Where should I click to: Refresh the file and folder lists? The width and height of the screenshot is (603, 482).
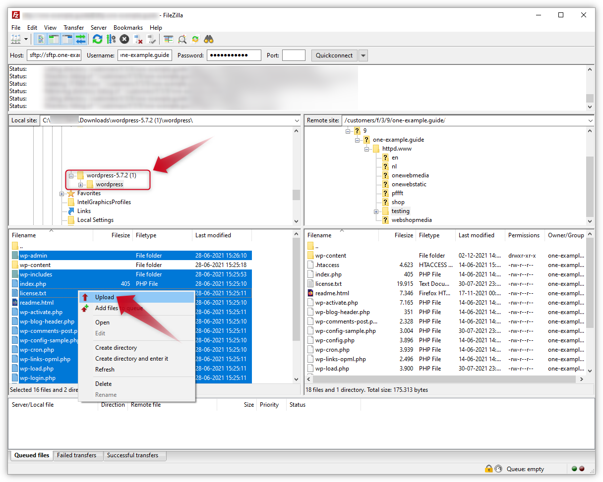point(97,39)
